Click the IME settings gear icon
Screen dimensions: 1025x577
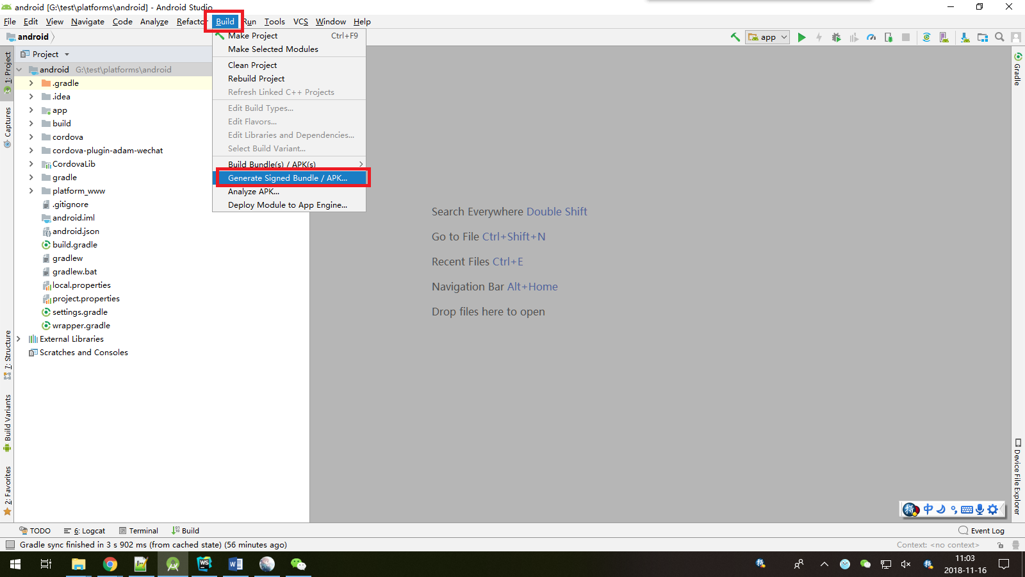tap(993, 510)
